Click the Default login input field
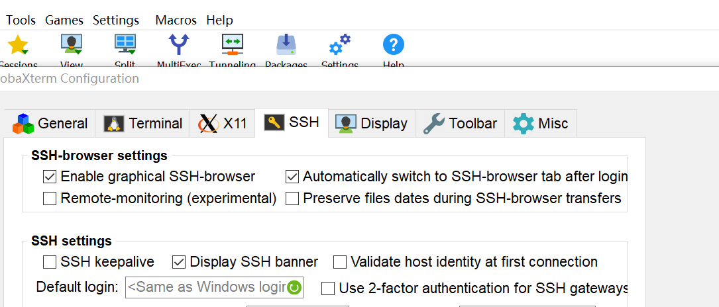This screenshot has height=307, width=719. click(205, 287)
